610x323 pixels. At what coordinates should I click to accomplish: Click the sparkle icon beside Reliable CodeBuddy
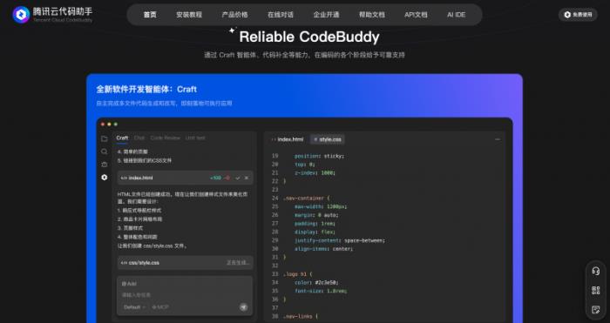point(233,30)
